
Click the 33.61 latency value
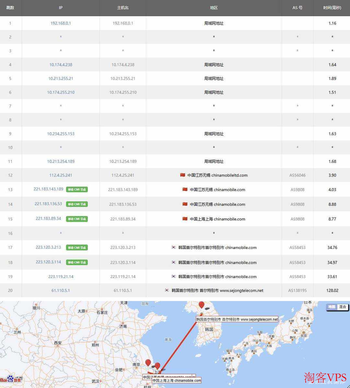[332, 277]
